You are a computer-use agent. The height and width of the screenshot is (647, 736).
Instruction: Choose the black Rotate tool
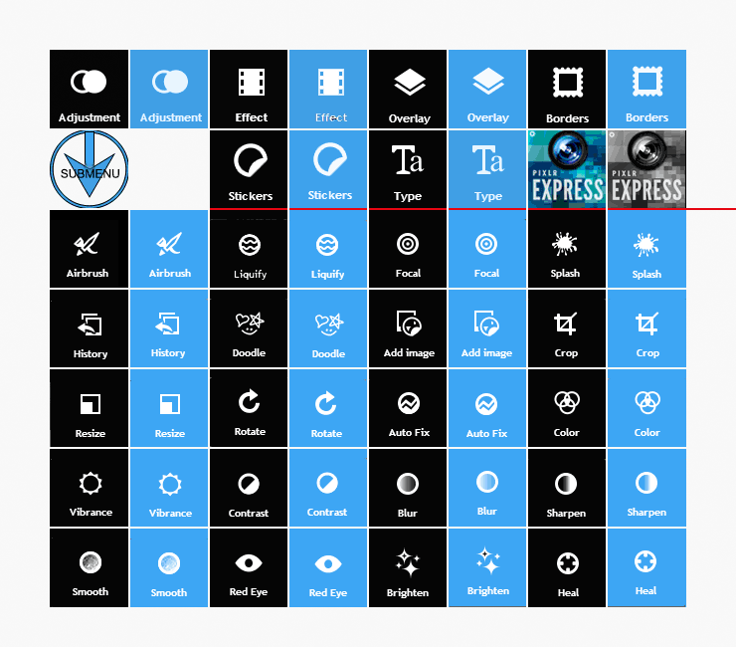click(x=249, y=408)
